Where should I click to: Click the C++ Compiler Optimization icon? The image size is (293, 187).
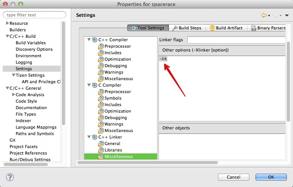pos(101,59)
